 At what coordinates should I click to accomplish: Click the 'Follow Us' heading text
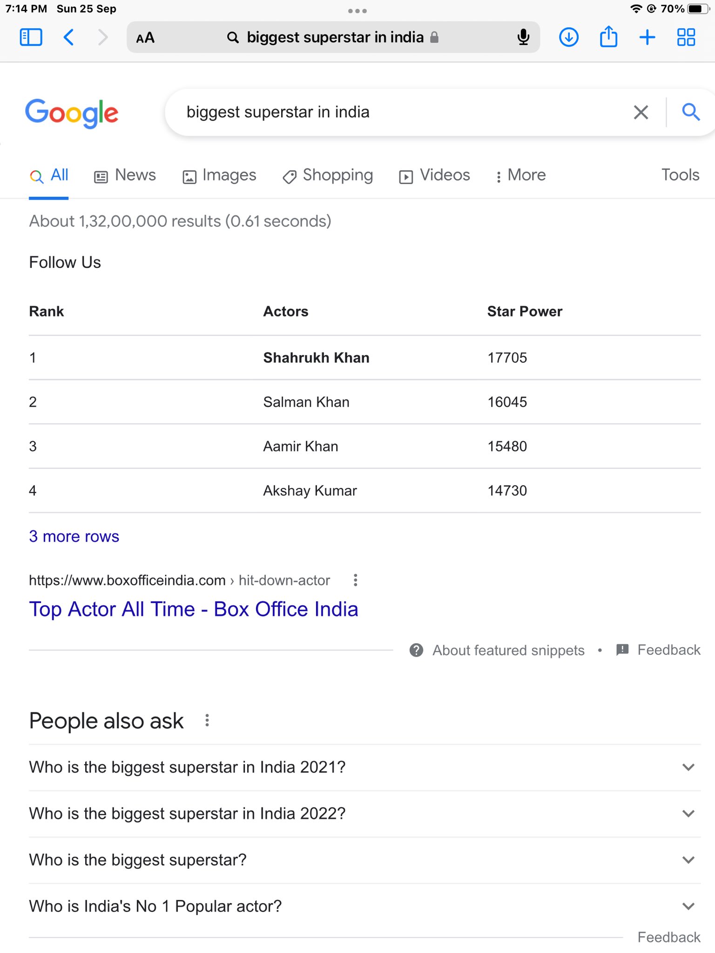pyautogui.click(x=65, y=262)
